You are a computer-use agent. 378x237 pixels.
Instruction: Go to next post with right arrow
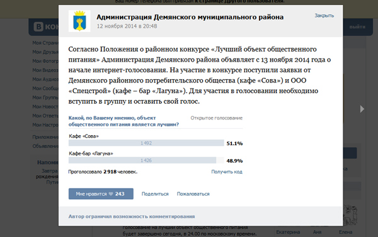[362, 109]
